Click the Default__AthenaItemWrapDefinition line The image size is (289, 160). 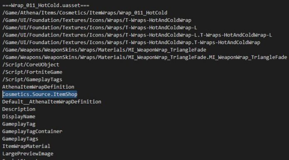point(51,102)
